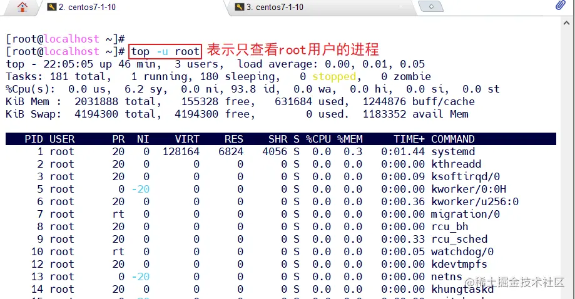Image resolution: width=575 pixels, height=299 pixels.
Task: Select the COMMAND column header
Action: point(453,139)
